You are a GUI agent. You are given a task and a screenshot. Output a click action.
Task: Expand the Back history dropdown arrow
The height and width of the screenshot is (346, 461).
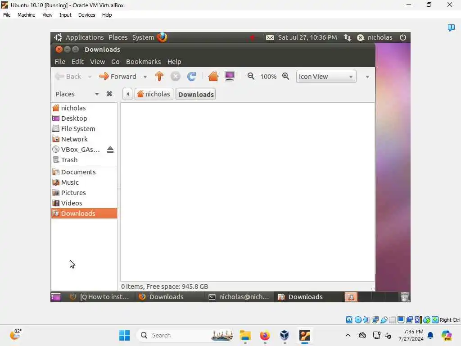90,77
